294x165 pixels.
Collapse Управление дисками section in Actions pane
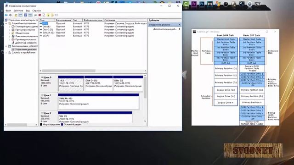180,25
